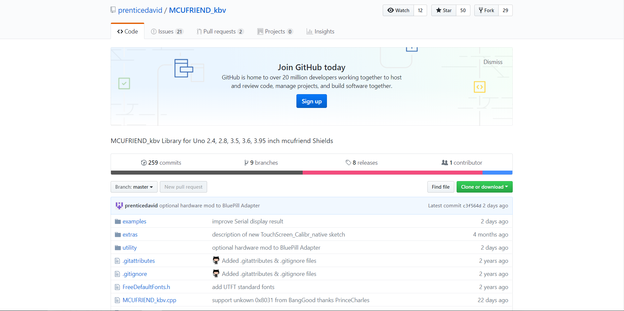View the 259 commits history
The height and width of the screenshot is (311, 624).
pyautogui.click(x=161, y=163)
